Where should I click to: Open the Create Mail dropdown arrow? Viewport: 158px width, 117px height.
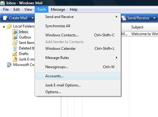(x=32, y=18)
